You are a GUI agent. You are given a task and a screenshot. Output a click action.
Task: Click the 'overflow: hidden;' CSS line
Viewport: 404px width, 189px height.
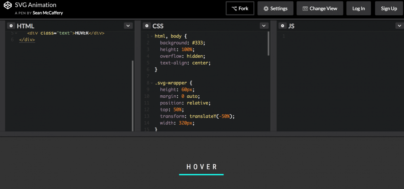pyautogui.click(x=183, y=56)
